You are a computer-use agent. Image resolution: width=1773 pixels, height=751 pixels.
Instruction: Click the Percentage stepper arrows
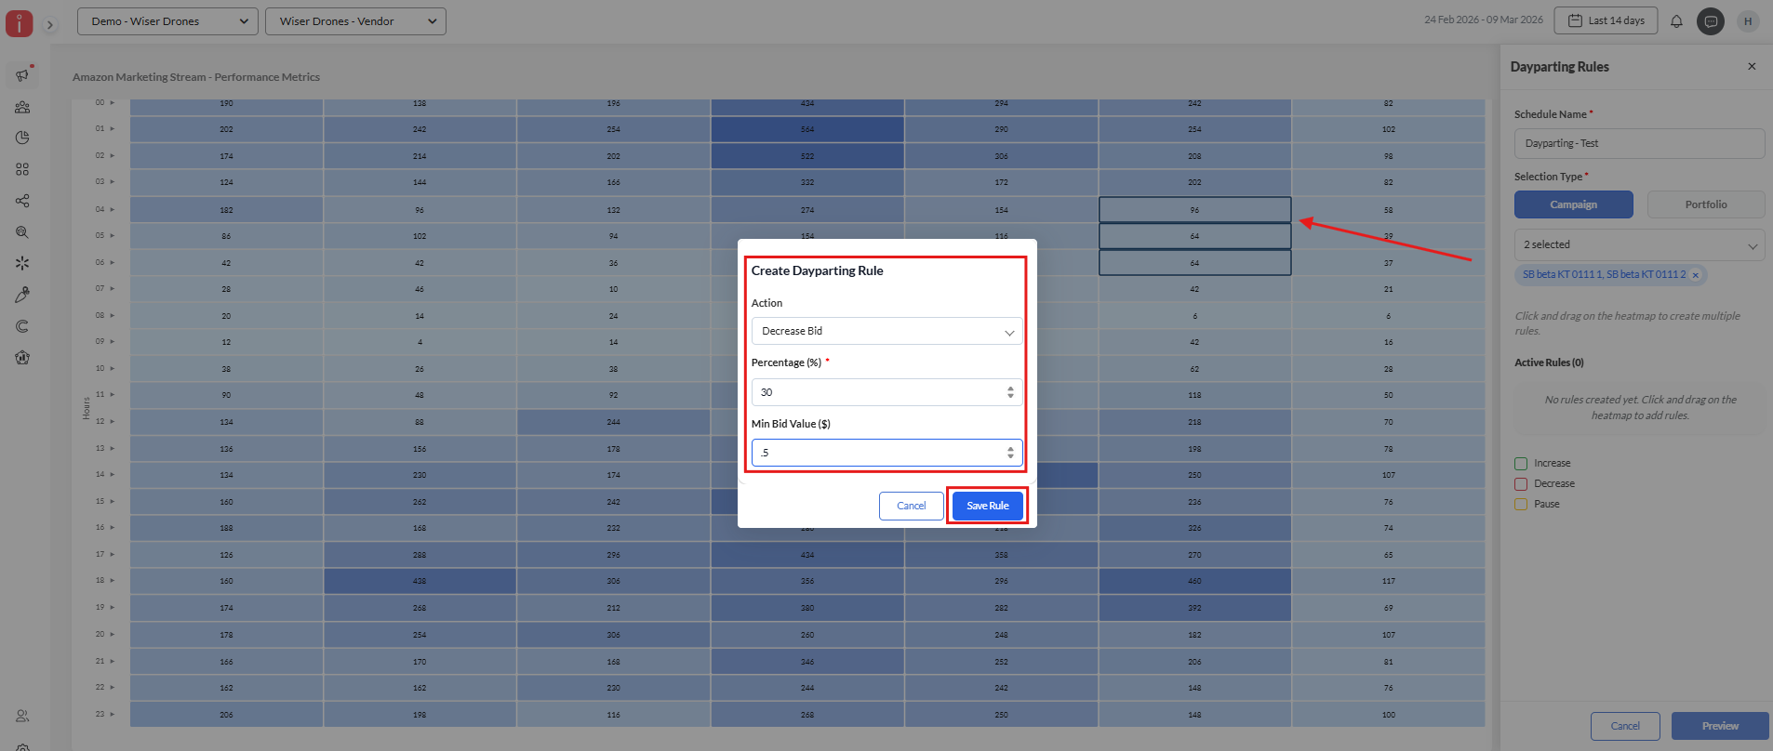(x=1010, y=392)
